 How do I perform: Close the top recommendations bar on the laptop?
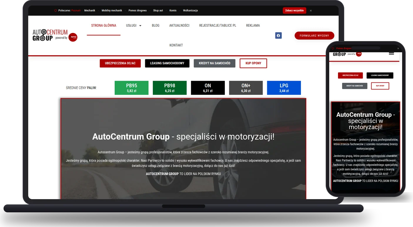(x=311, y=11)
